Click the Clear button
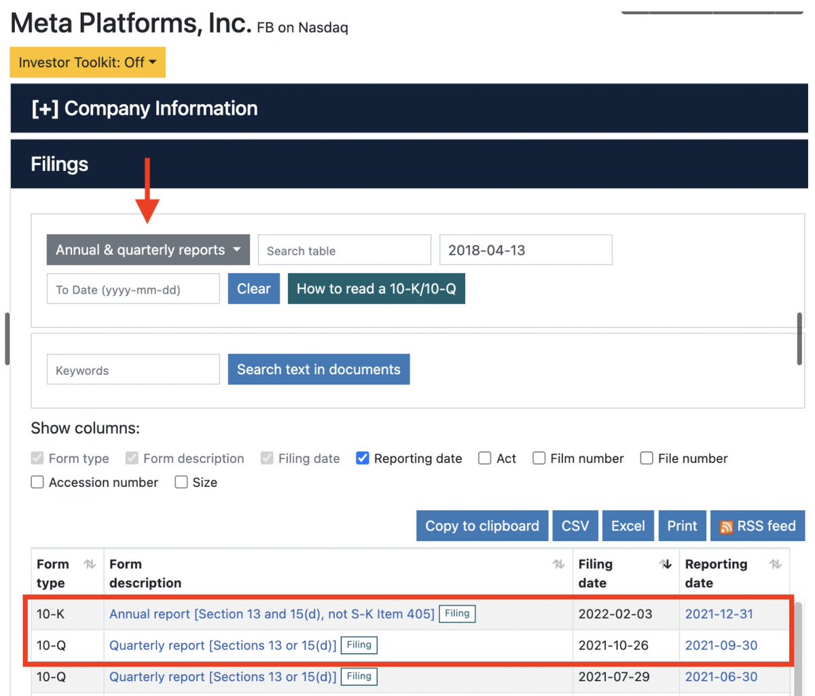 tap(254, 289)
